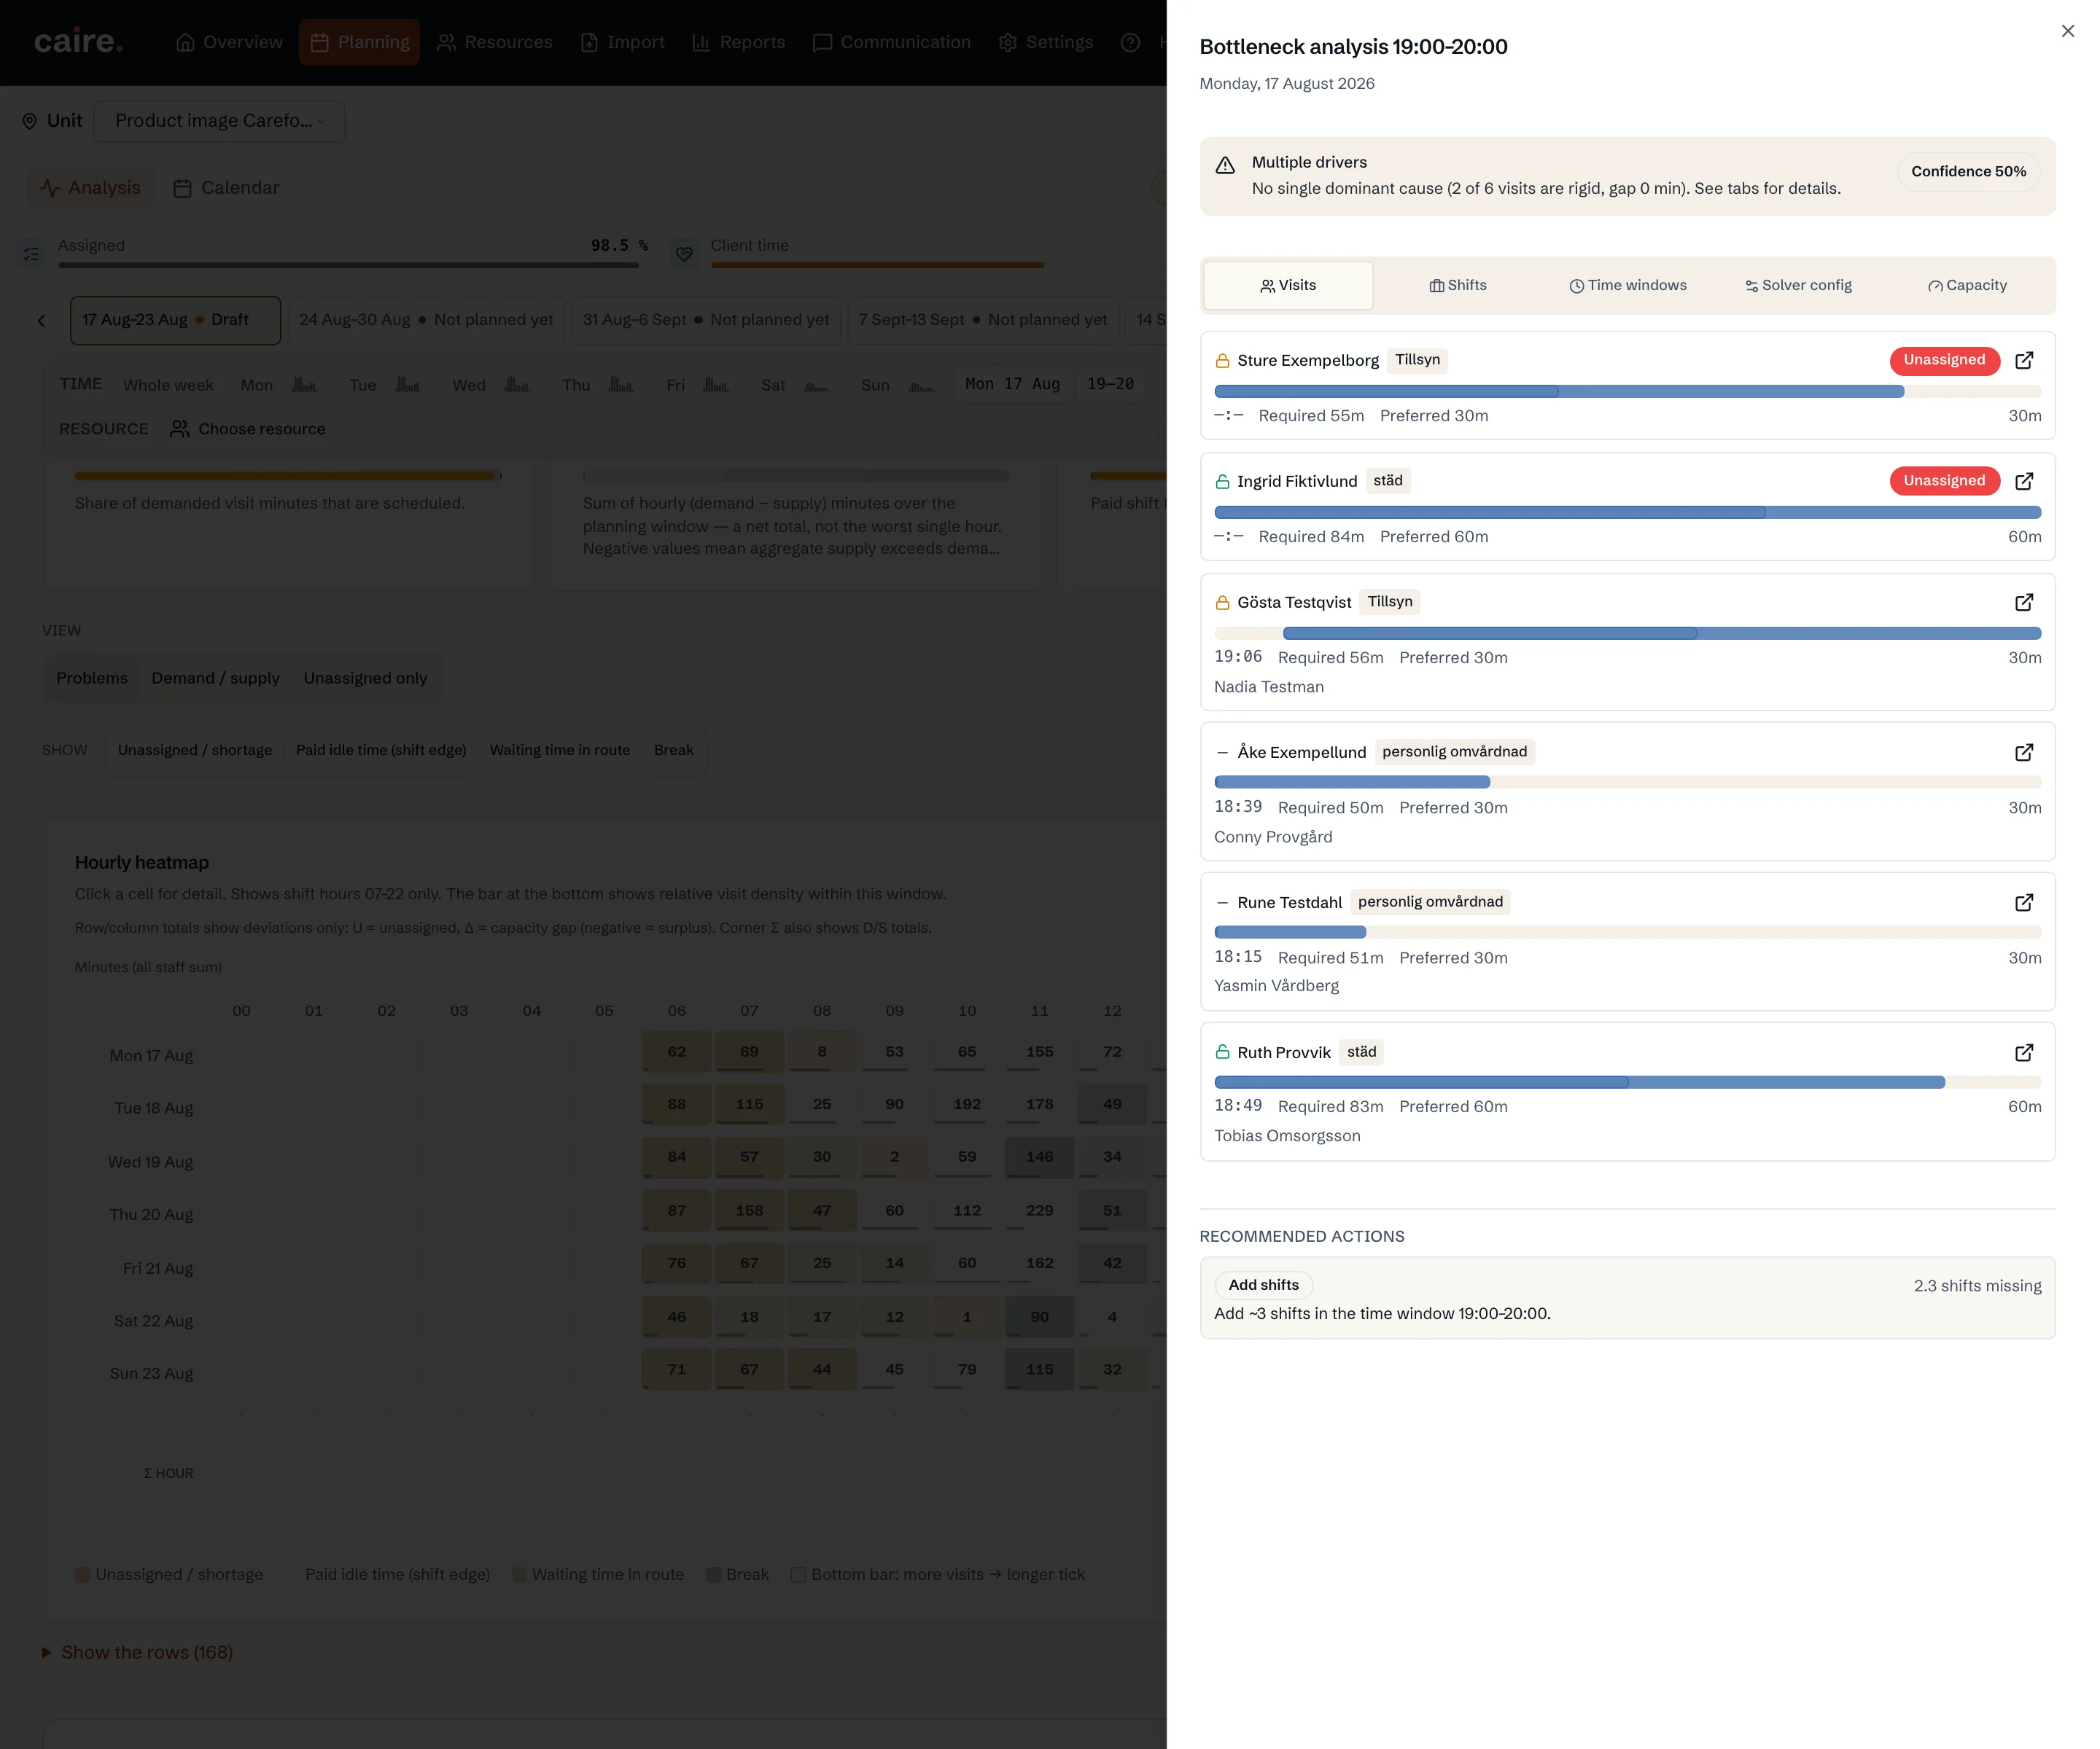
Task: Toggle the Unassigned / shortage show filter
Action: pos(195,750)
